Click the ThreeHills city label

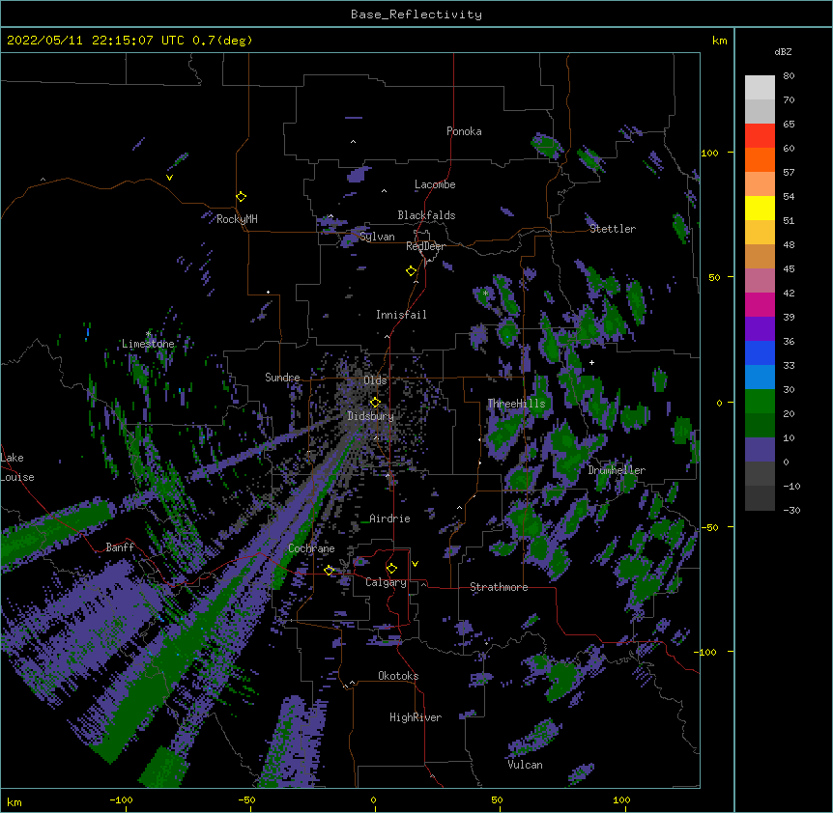click(x=516, y=404)
